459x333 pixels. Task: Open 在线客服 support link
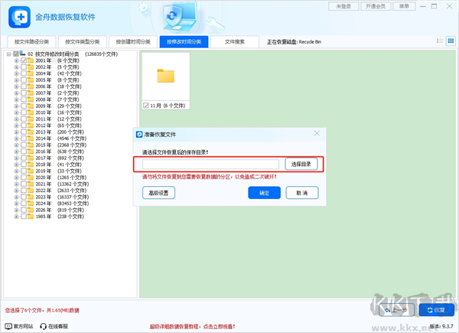tap(54, 326)
